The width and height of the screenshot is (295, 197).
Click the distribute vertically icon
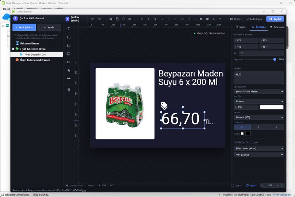click(189, 19)
